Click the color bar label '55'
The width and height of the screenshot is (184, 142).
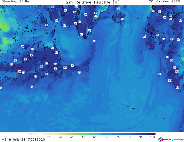pyautogui.click(x=95, y=137)
